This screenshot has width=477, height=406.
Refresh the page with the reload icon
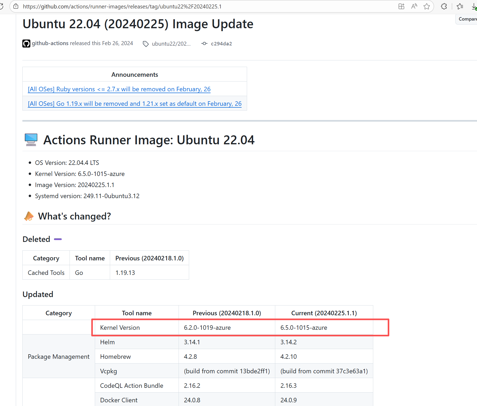point(2,6)
